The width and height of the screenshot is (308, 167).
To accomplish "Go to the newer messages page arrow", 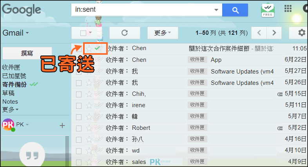I will pos(259,33).
